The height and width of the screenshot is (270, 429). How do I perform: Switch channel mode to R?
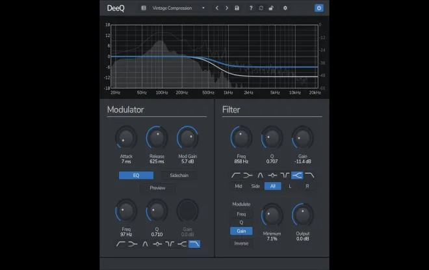point(307,186)
